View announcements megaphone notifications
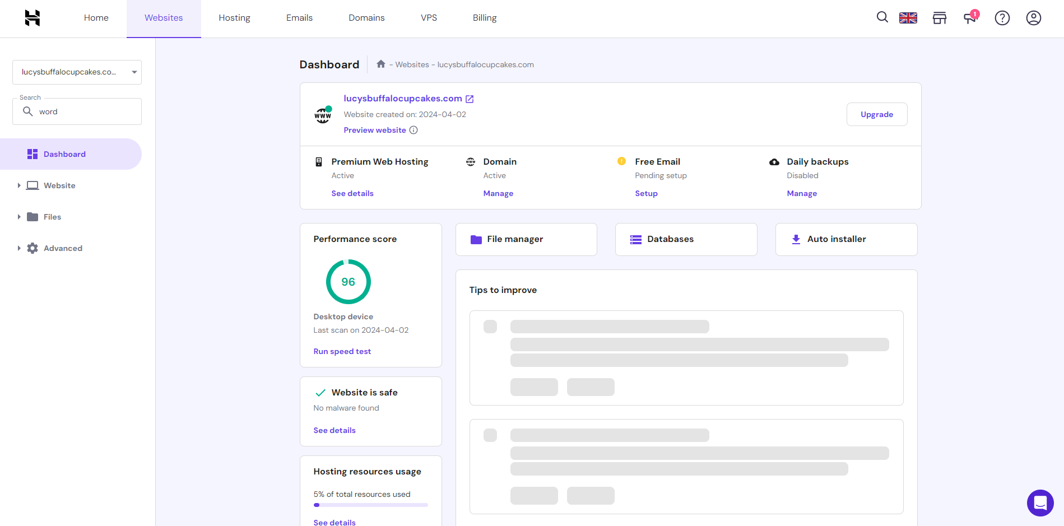The height and width of the screenshot is (526, 1064). (970, 18)
